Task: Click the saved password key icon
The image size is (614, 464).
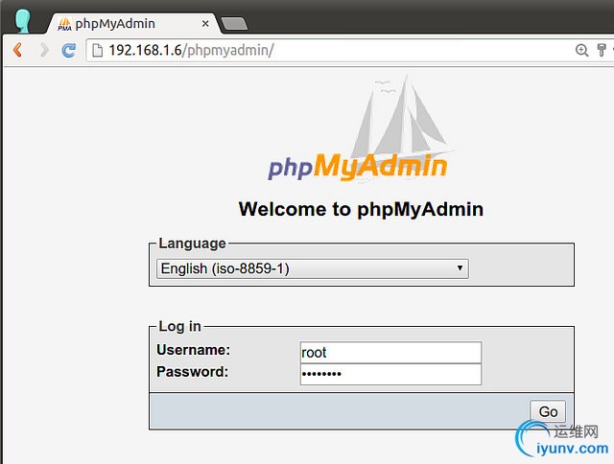Action: 602,50
